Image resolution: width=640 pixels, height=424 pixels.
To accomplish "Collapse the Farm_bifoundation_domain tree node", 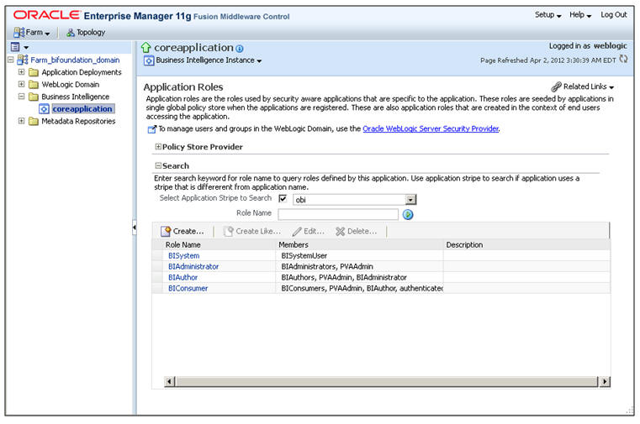I will pyautogui.click(x=11, y=60).
